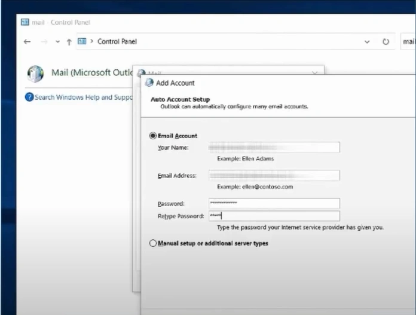Click Control Panel icon in address bar
This screenshot has width=416, height=315.
coord(82,41)
